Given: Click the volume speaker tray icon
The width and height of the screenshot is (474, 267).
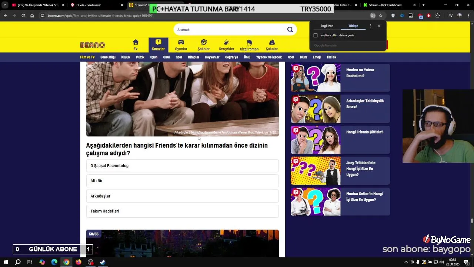Looking at the screenshot, I should point(441,262).
